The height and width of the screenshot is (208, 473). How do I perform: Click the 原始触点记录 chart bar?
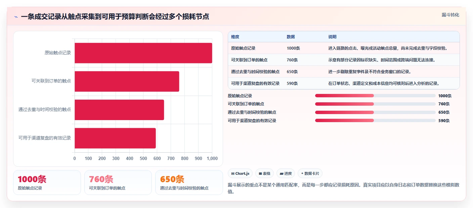(x=143, y=53)
